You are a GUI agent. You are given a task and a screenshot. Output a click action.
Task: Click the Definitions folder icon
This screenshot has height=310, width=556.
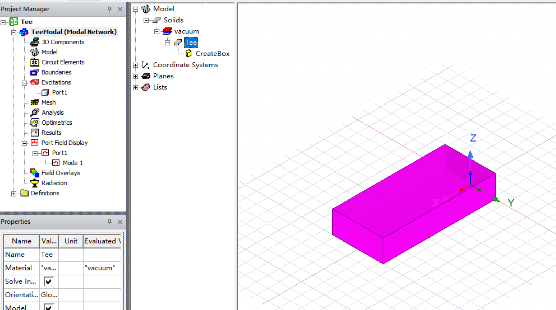(x=24, y=193)
